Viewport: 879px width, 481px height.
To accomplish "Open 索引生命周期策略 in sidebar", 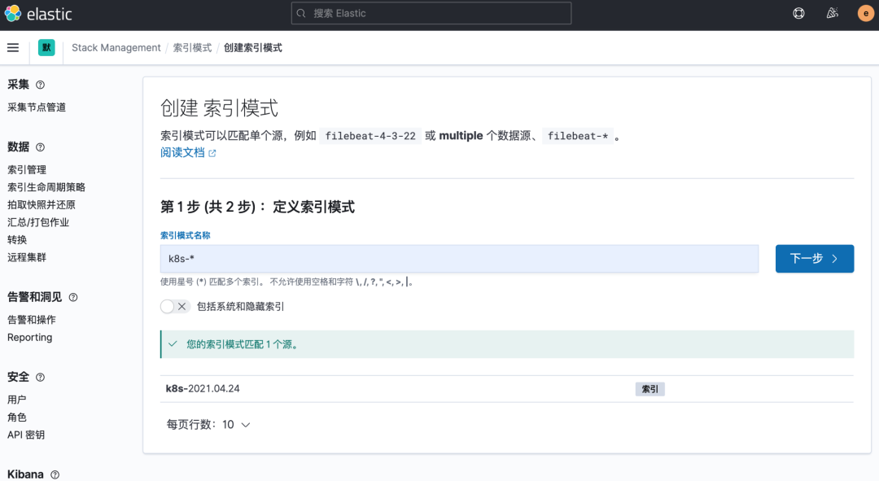I will 46,187.
